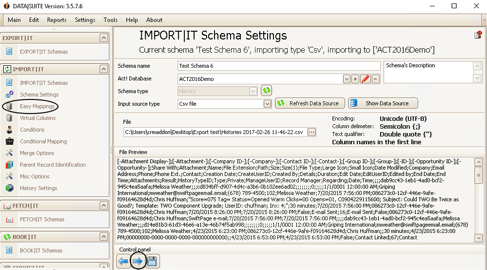
Task: Click the History Settings globe icon
Action: point(10,188)
